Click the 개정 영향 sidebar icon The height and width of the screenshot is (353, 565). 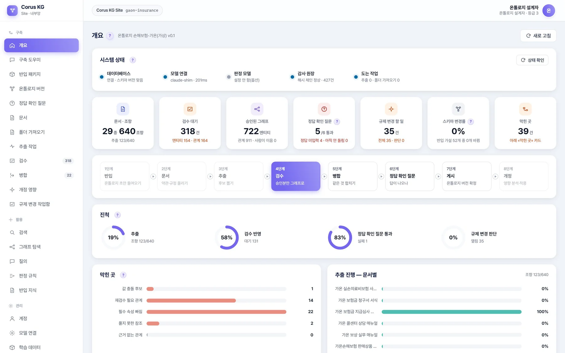[x=12, y=190]
